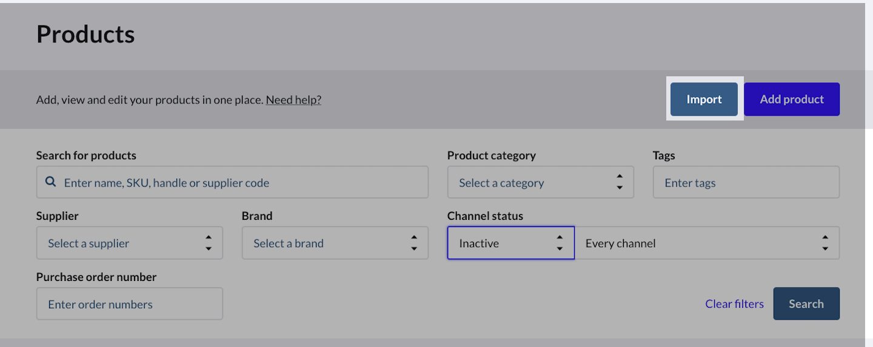
Task: Click the arrows icon in Product category
Action: (619, 182)
